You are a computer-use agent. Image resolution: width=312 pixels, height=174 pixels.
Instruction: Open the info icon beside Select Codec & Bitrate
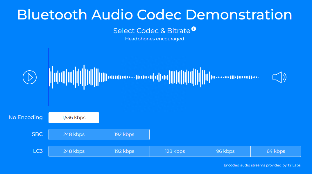[x=194, y=29]
